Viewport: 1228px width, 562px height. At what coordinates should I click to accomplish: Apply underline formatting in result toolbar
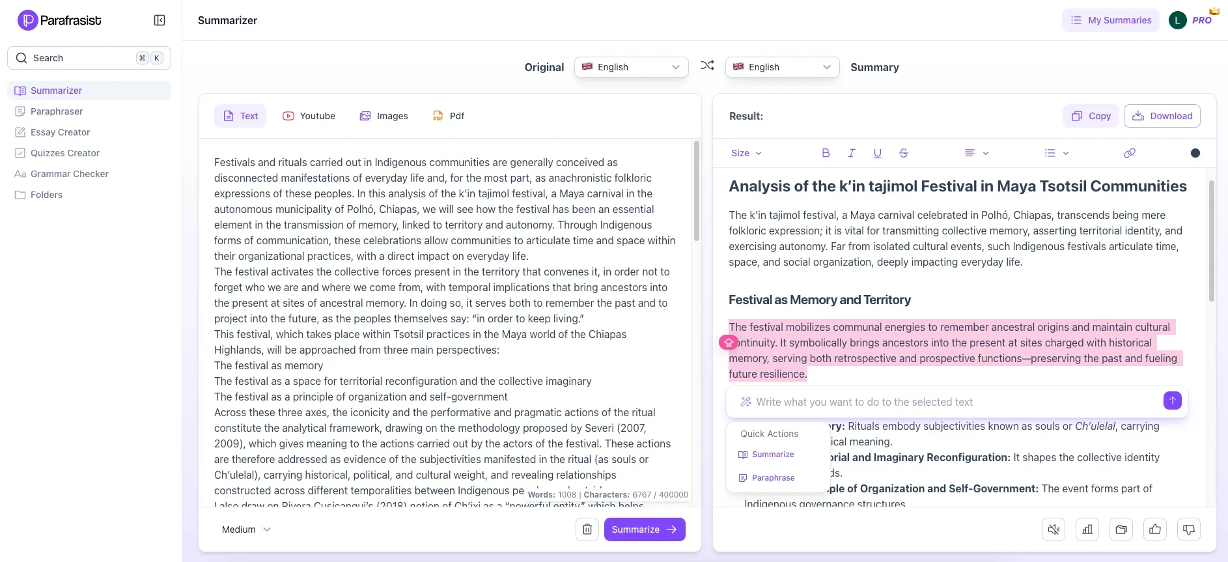coord(878,153)
